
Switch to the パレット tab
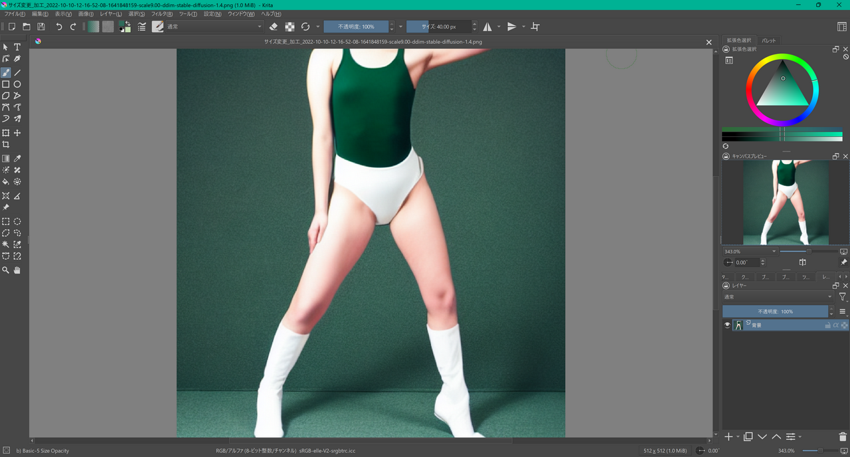[x=768, y=41]
